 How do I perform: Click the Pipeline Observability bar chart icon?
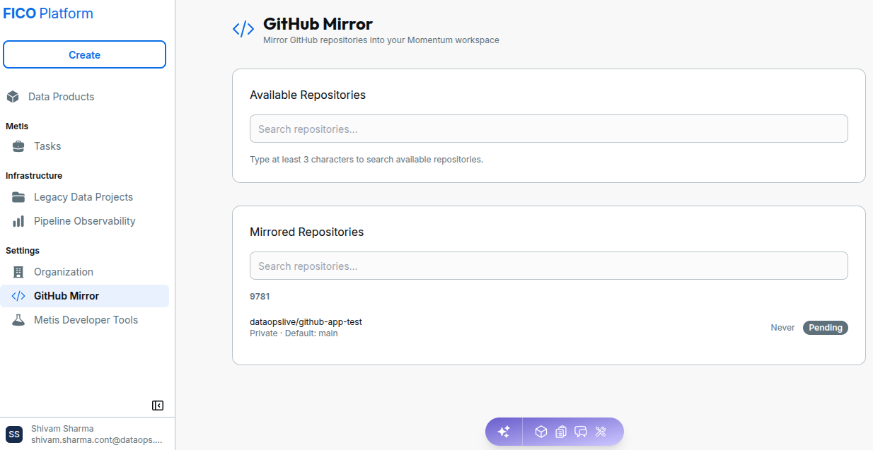pyautogui.click(x=18, y=221)
